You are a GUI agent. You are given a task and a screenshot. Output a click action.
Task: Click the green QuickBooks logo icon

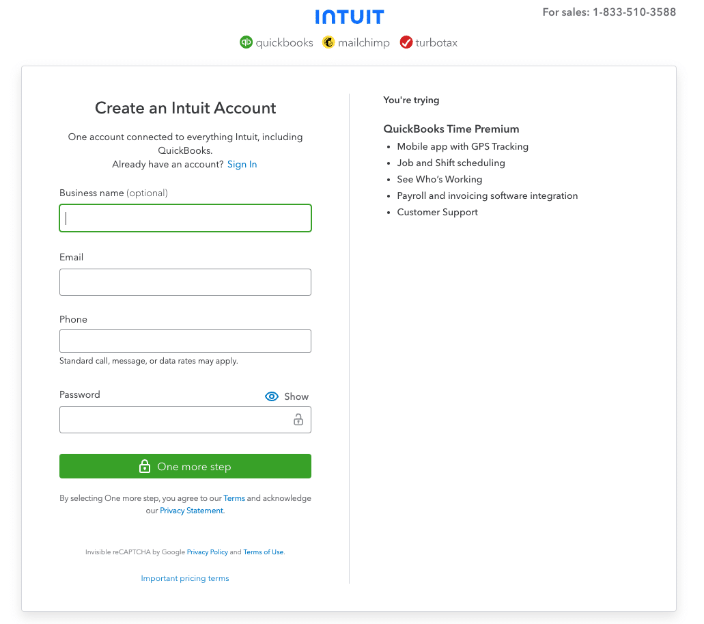tap(246, 42)
